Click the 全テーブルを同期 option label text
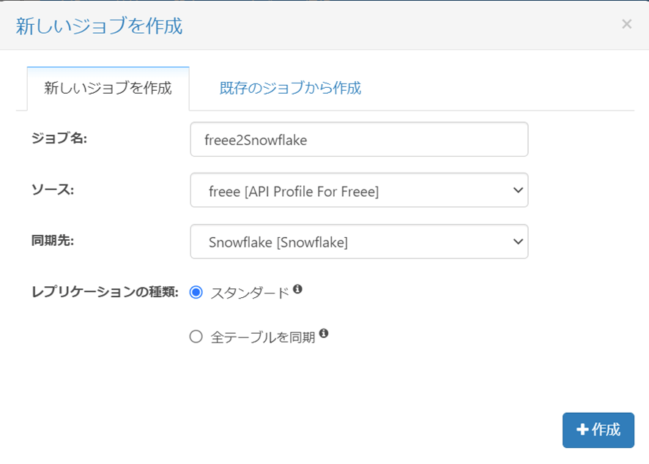The height and width of the screenshot is (464, 649). (262, 337)
